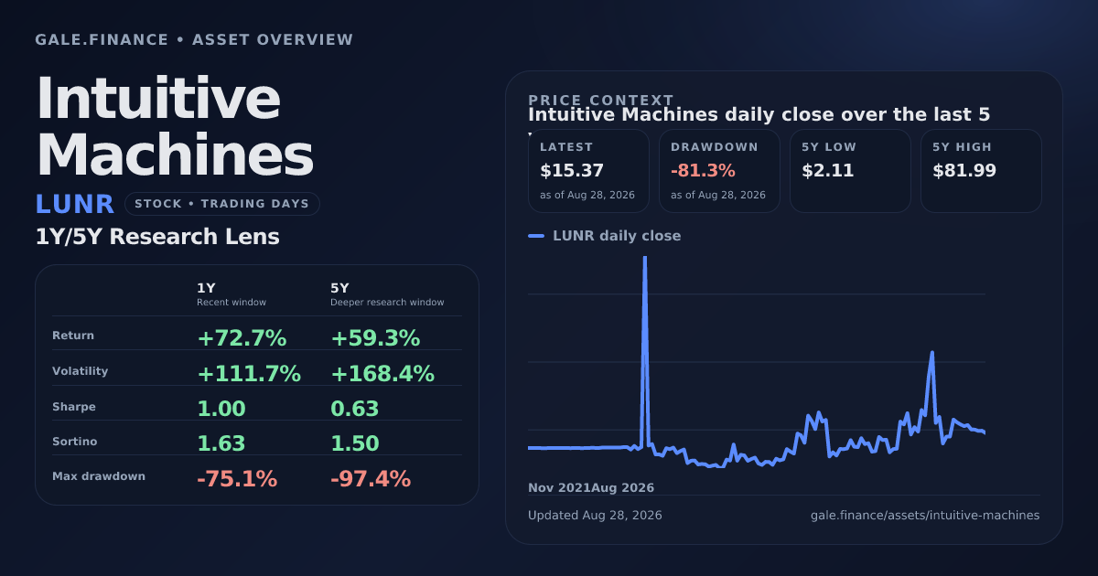Select the STOCK • TRADING DAYS badge
This screenshot has height=576, width=1098.
[222, 204]
